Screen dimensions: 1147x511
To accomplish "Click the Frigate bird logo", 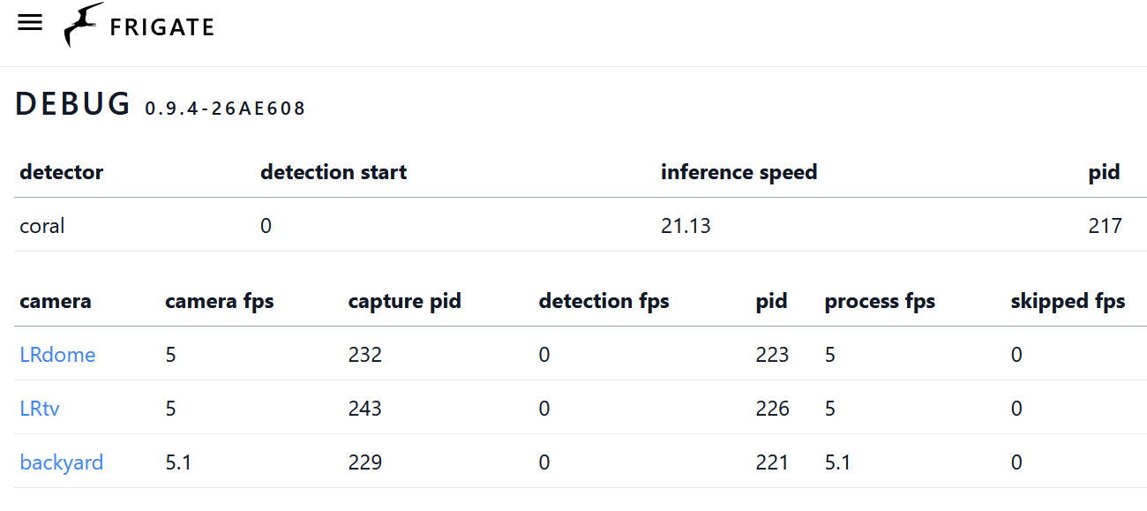I will [x=83, y=25].
